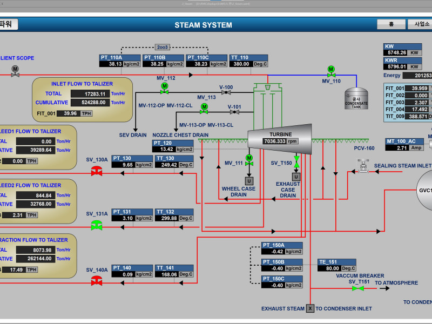Click the KW 5748.26 power readout

(402, 50)
